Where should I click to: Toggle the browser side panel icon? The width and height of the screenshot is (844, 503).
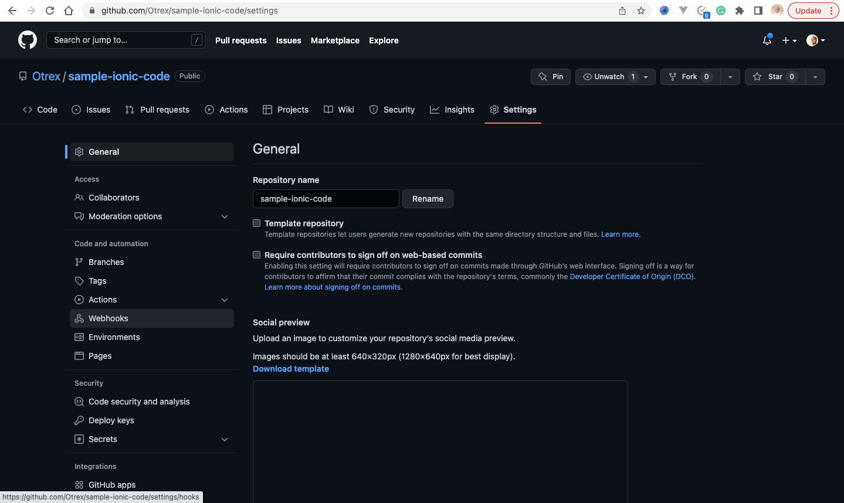(758, 11)
